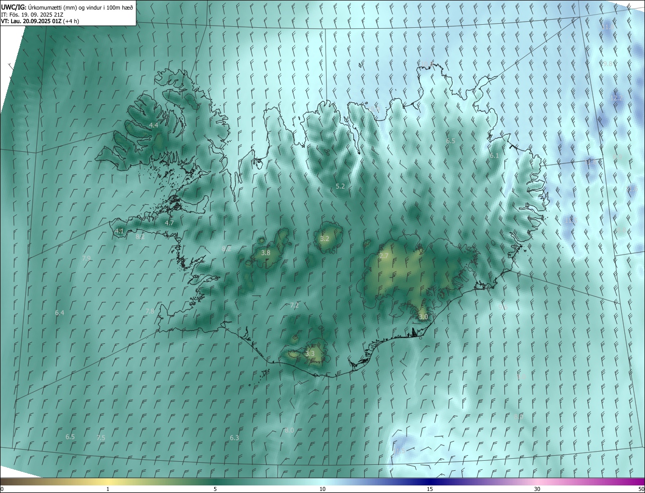Click the color scale tick labeled 30
Viewport: 645px width, 493px height.
537,489
